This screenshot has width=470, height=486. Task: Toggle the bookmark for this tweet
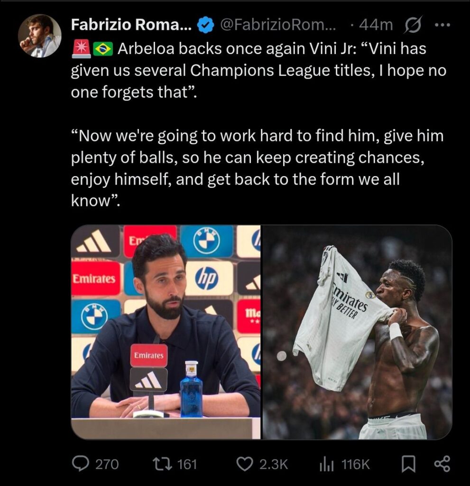click(x=408, y=464)
